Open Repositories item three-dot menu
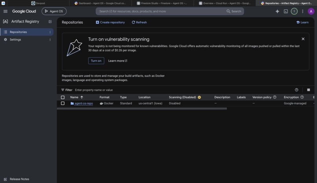The height and width of the screenshot is (183, 317). [50, 32]
